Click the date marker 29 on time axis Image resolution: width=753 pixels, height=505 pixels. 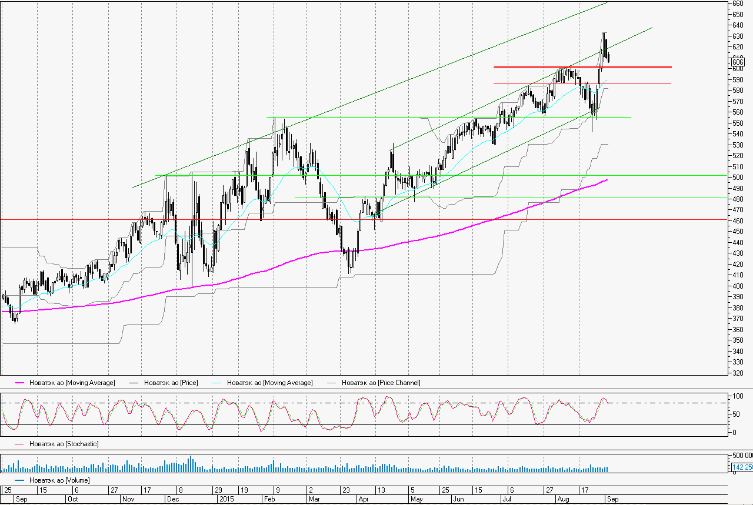pyautogui.click(x=218, y=490)
